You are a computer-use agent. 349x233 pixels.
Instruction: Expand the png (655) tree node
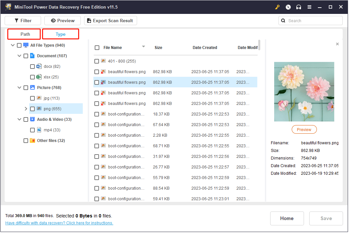tap(26, 109)
